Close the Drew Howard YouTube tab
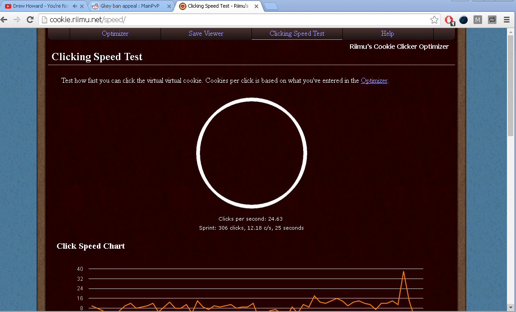This screenshot has width=516, height=312. (x=82, y=6)
